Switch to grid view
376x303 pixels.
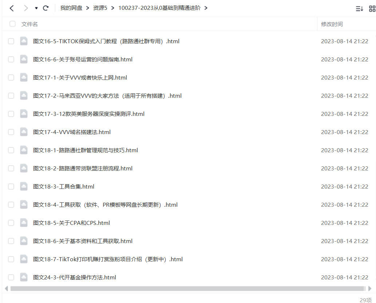tap(372, 9)
